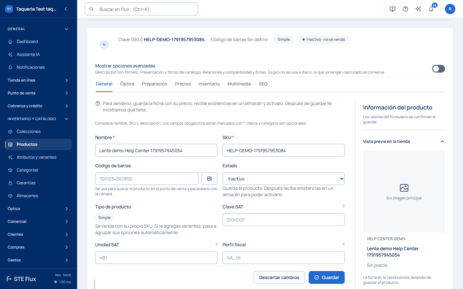Open Notificaciones in the sidebar

point(38,67)
